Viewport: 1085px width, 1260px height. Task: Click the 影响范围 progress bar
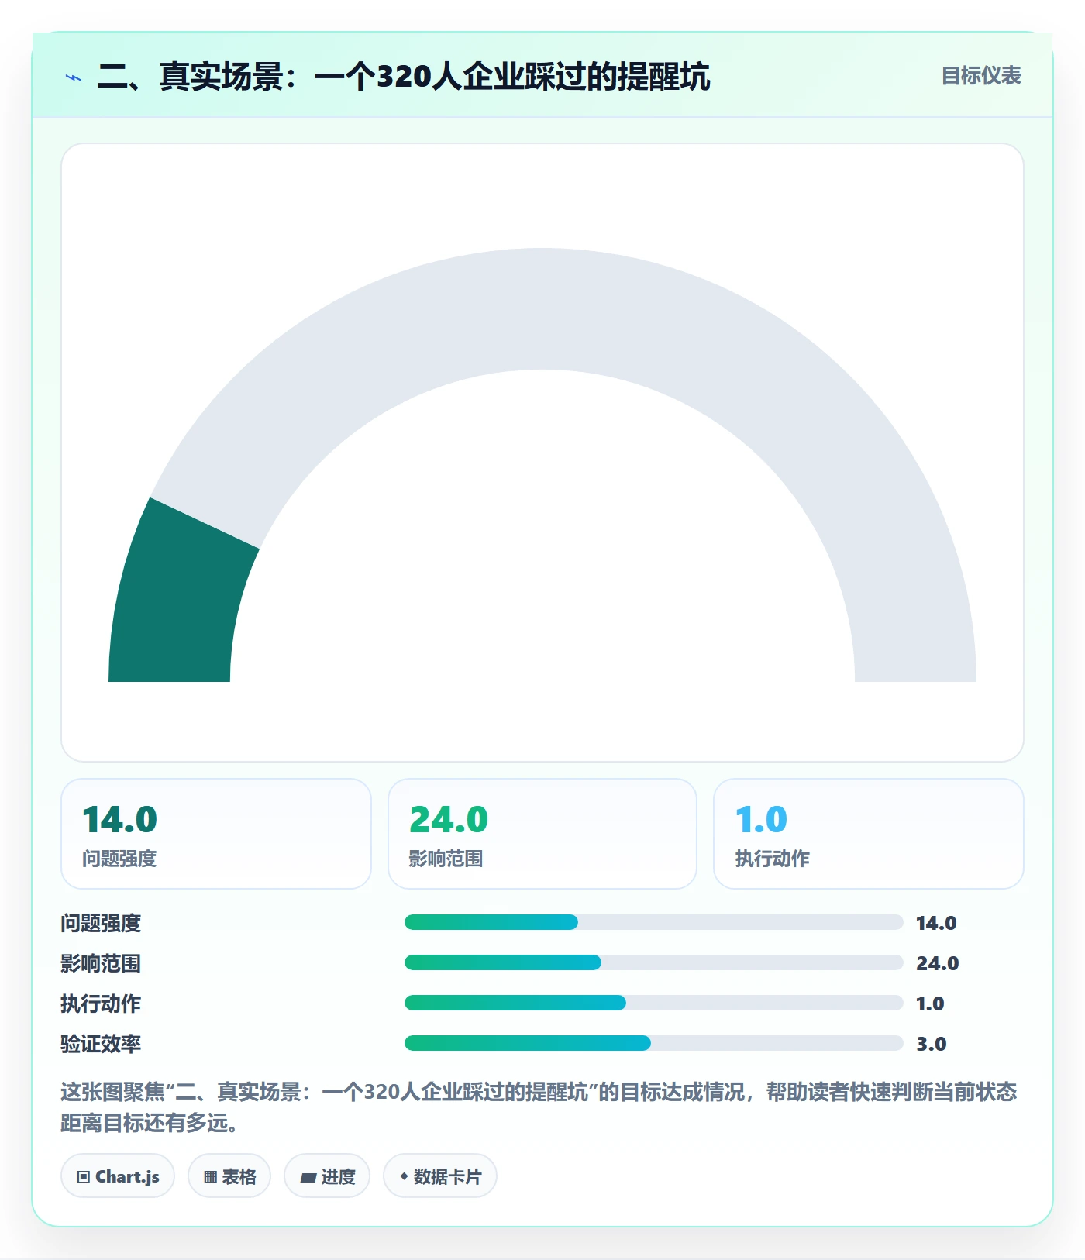653,962
